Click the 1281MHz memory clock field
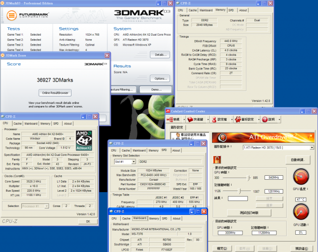 click(274, 191)
